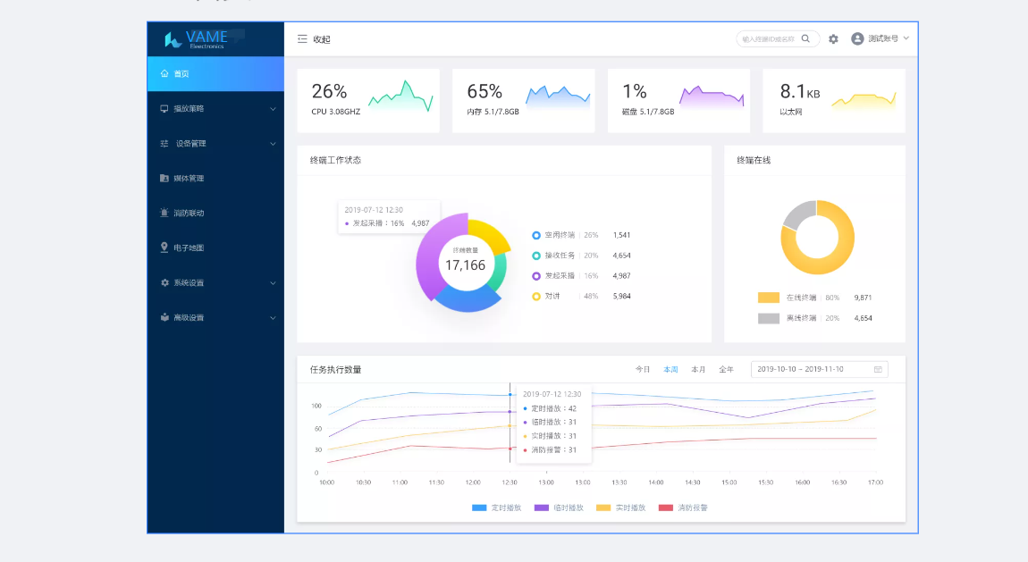Click the 收起 sidebar collapse icon

point(302,39)
